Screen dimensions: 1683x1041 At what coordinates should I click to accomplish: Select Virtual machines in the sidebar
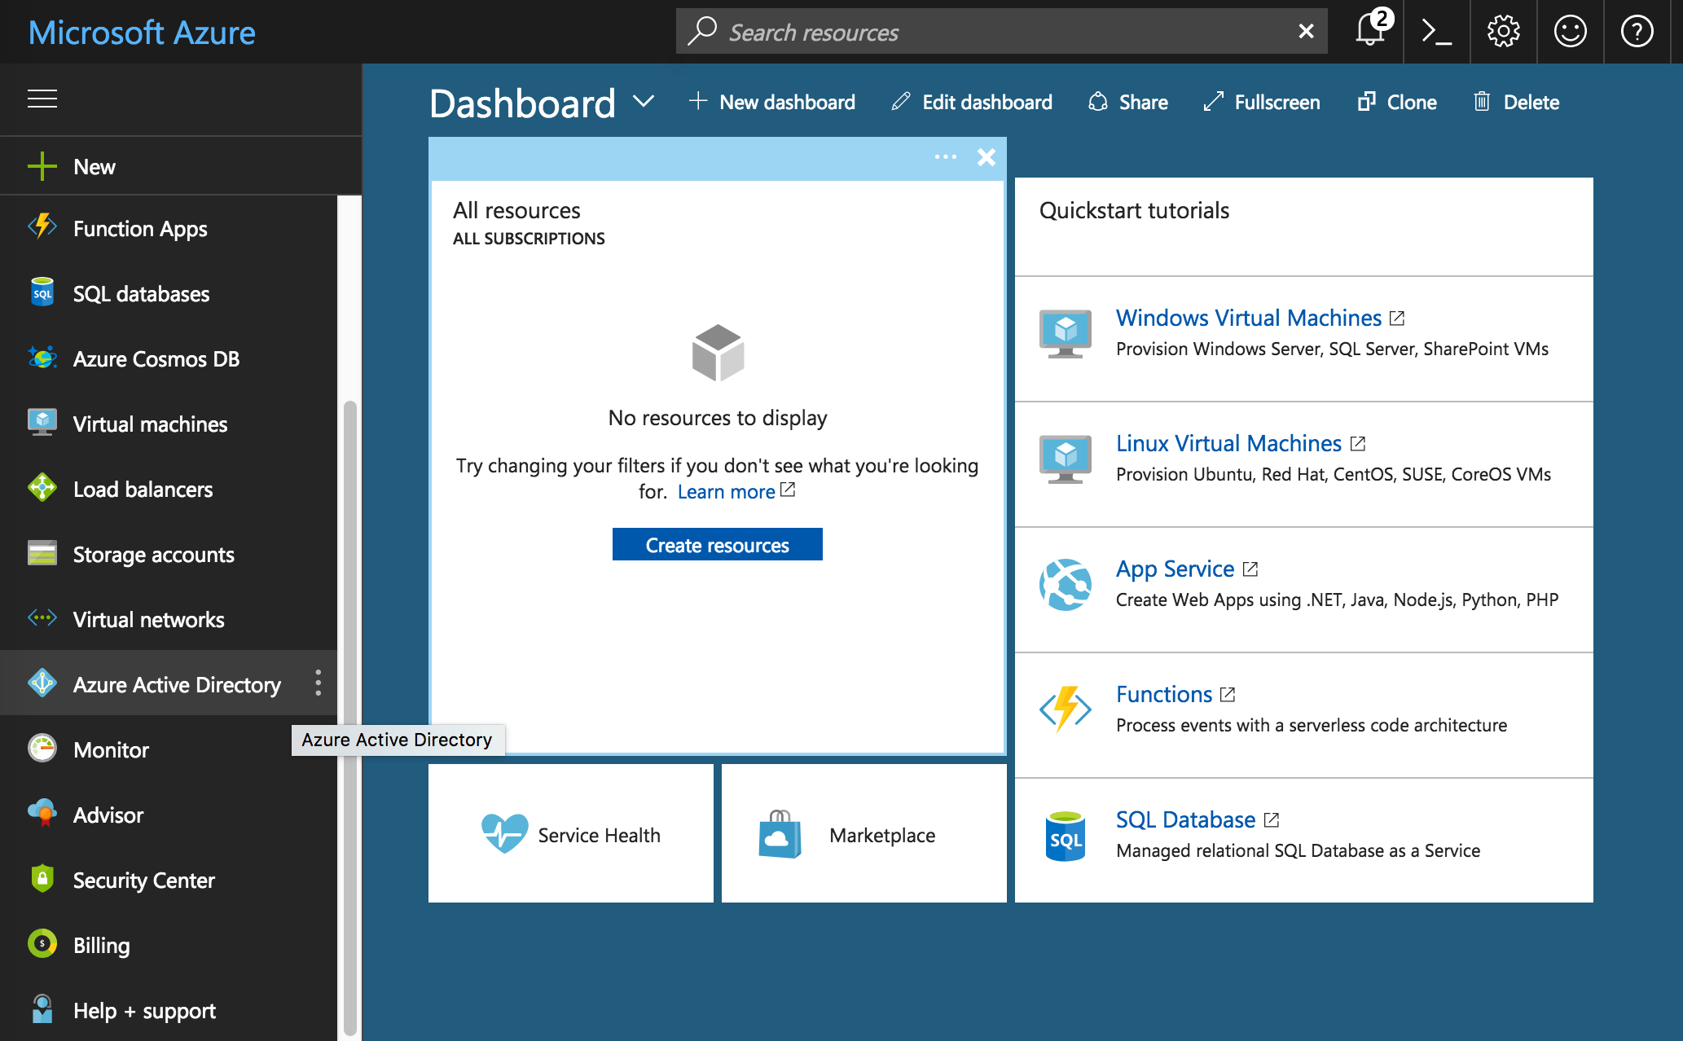point(150,424)
